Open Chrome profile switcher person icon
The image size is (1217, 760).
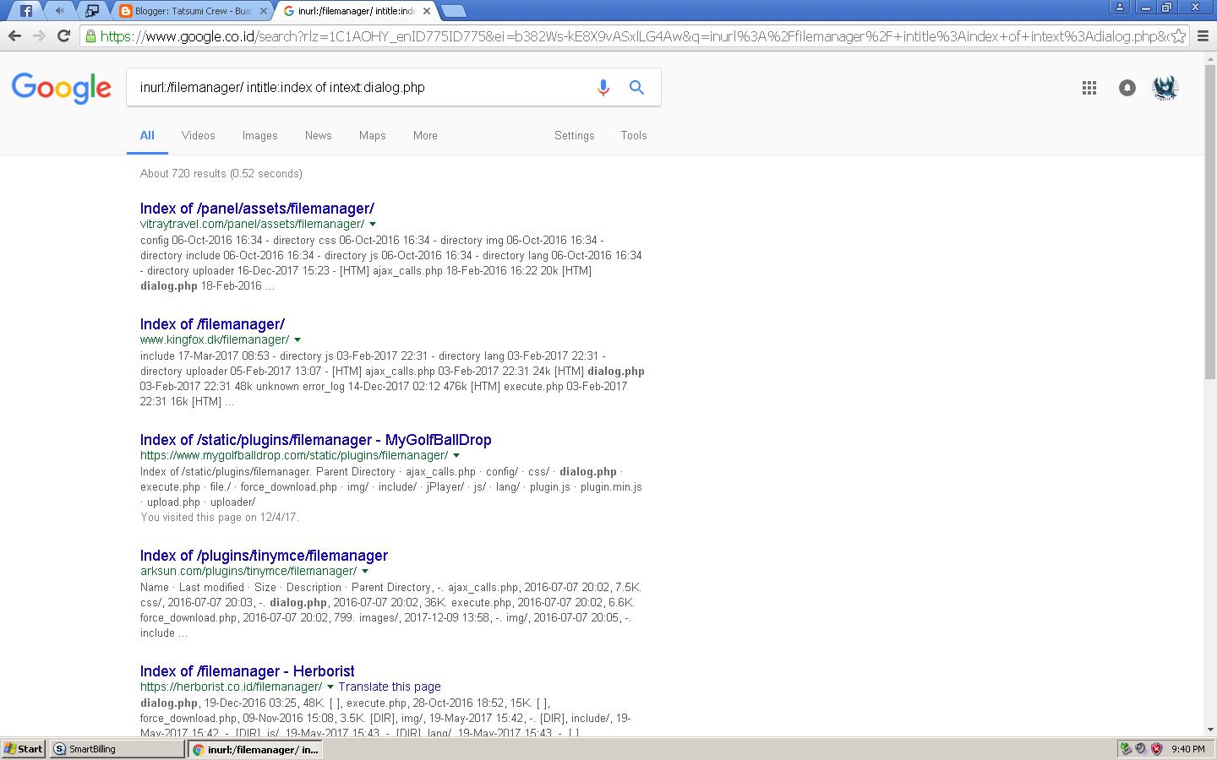pyautogui.click(x=1120, y=7)
